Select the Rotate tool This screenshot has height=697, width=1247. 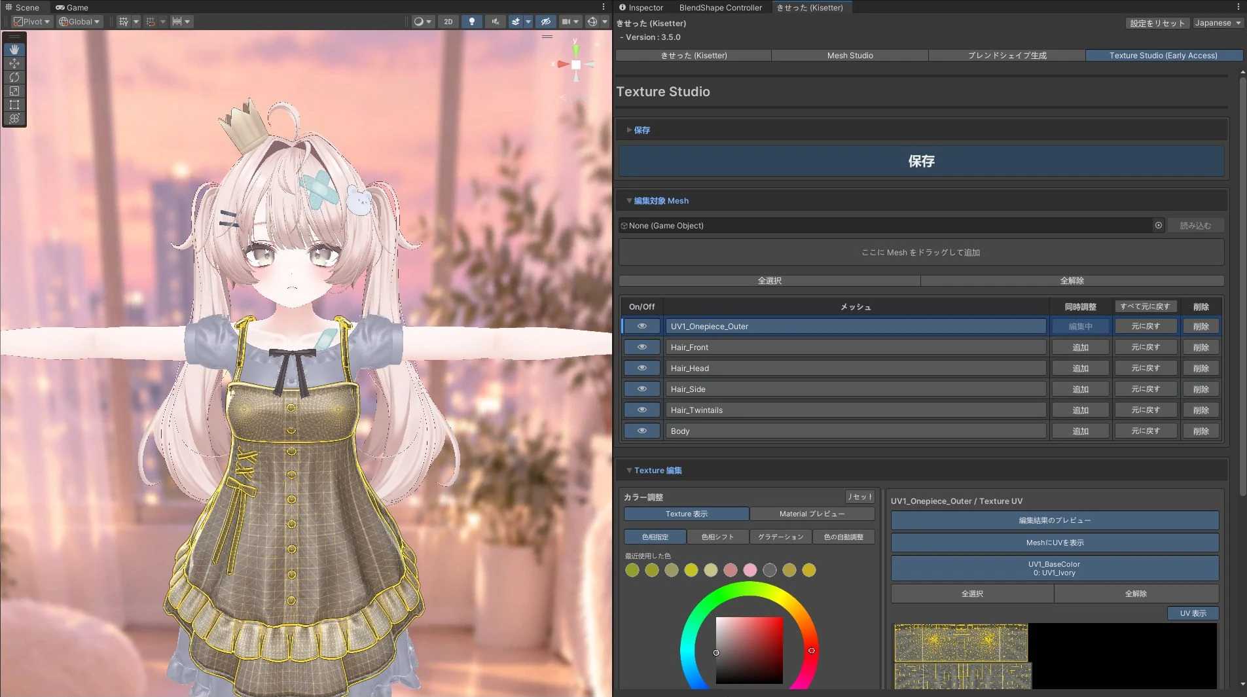coord(14,77)
